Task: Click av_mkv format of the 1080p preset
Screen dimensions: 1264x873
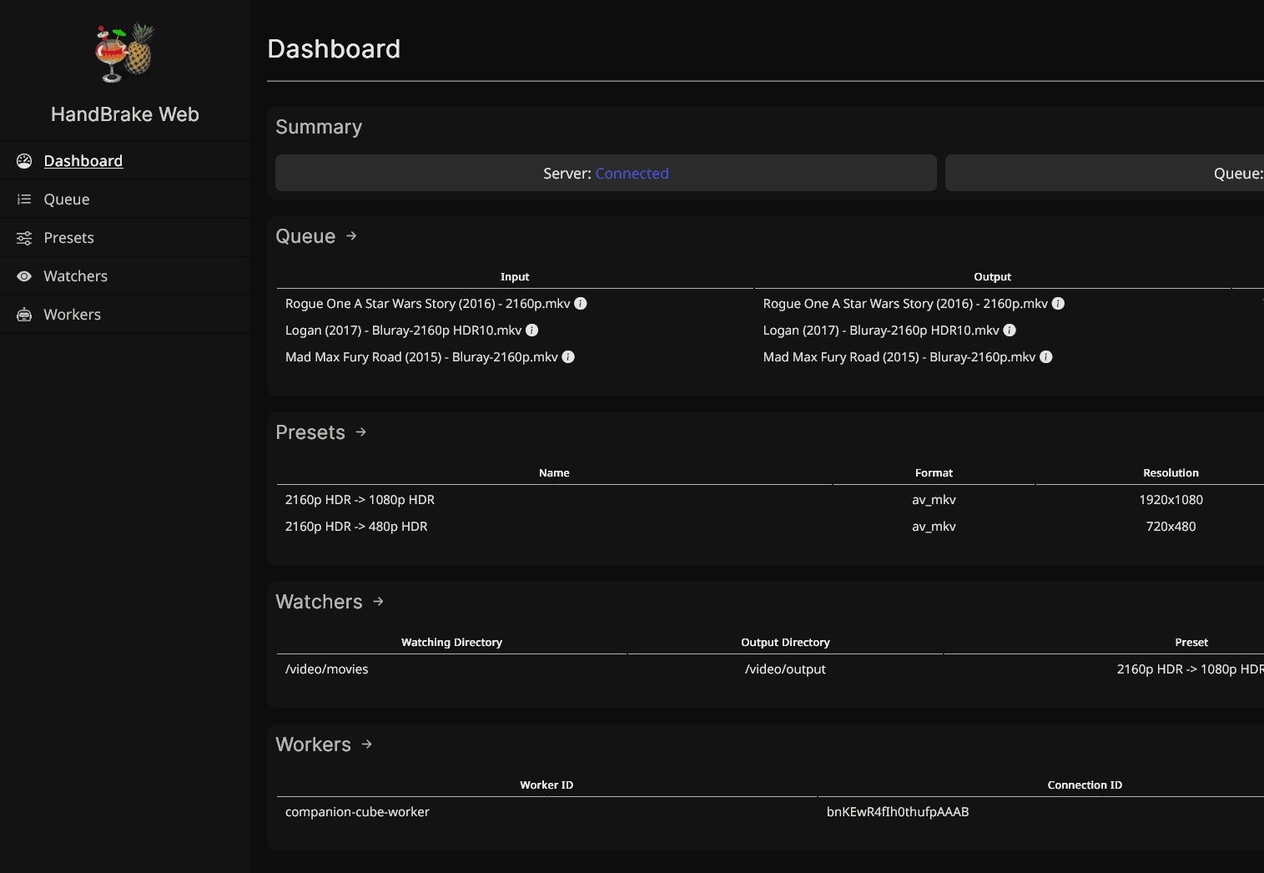Action: coord(934,500)
